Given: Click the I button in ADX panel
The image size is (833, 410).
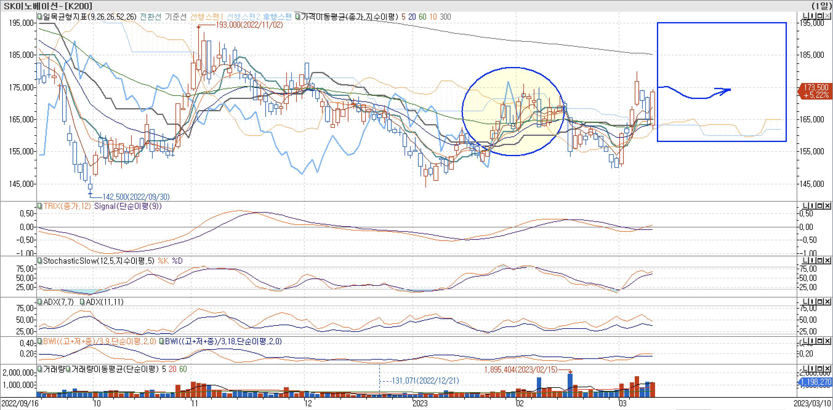Looking at the screenshot, I should [813, 302].
